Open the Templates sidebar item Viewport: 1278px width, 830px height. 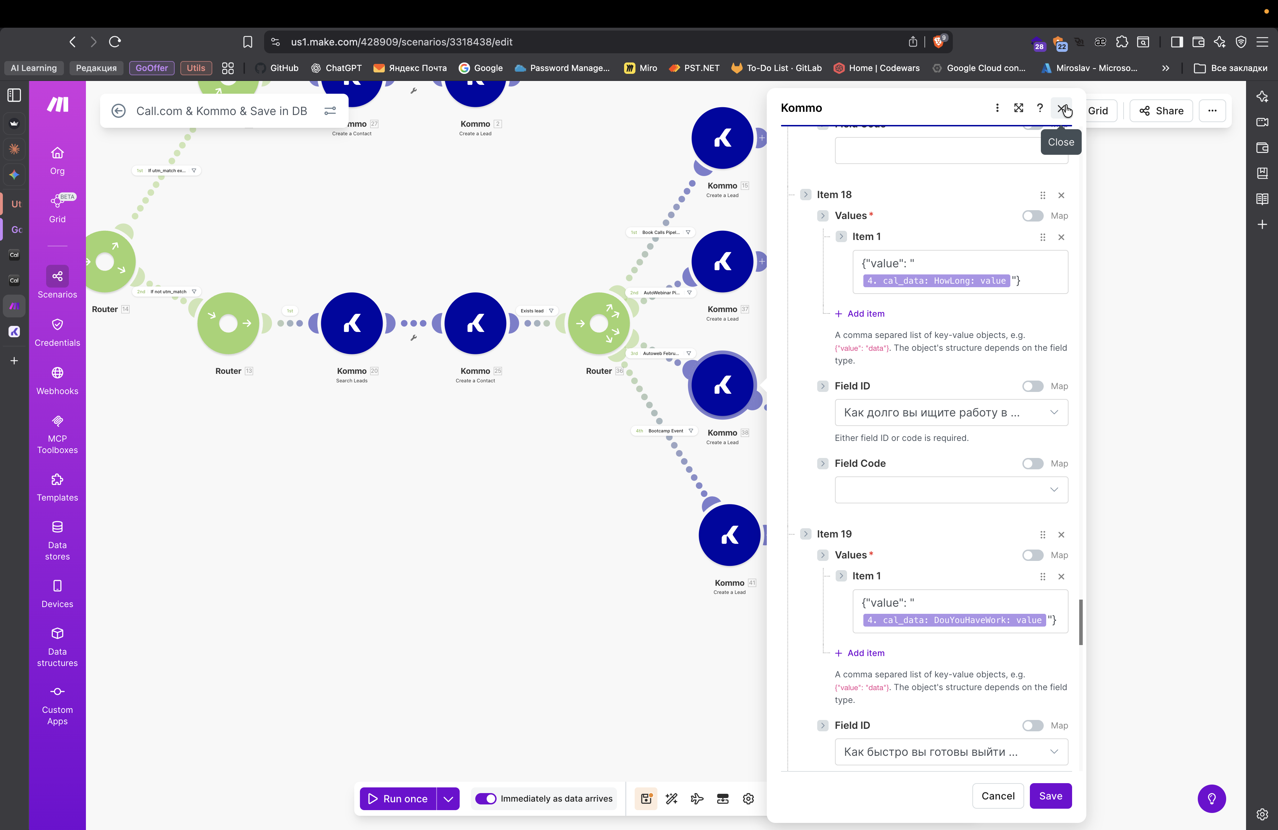[x=57, y=487]
